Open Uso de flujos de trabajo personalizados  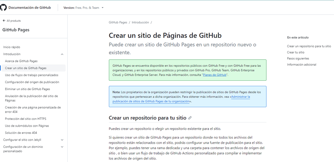pyautogui.click(x=31, y=75)
